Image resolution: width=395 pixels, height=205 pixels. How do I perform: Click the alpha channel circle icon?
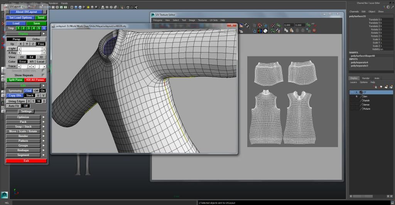tap(265, 31)
